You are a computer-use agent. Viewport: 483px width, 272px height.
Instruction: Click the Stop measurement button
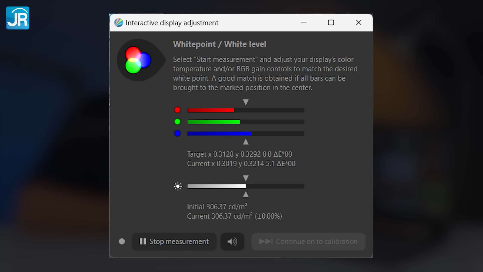click(x=174, y=242)
